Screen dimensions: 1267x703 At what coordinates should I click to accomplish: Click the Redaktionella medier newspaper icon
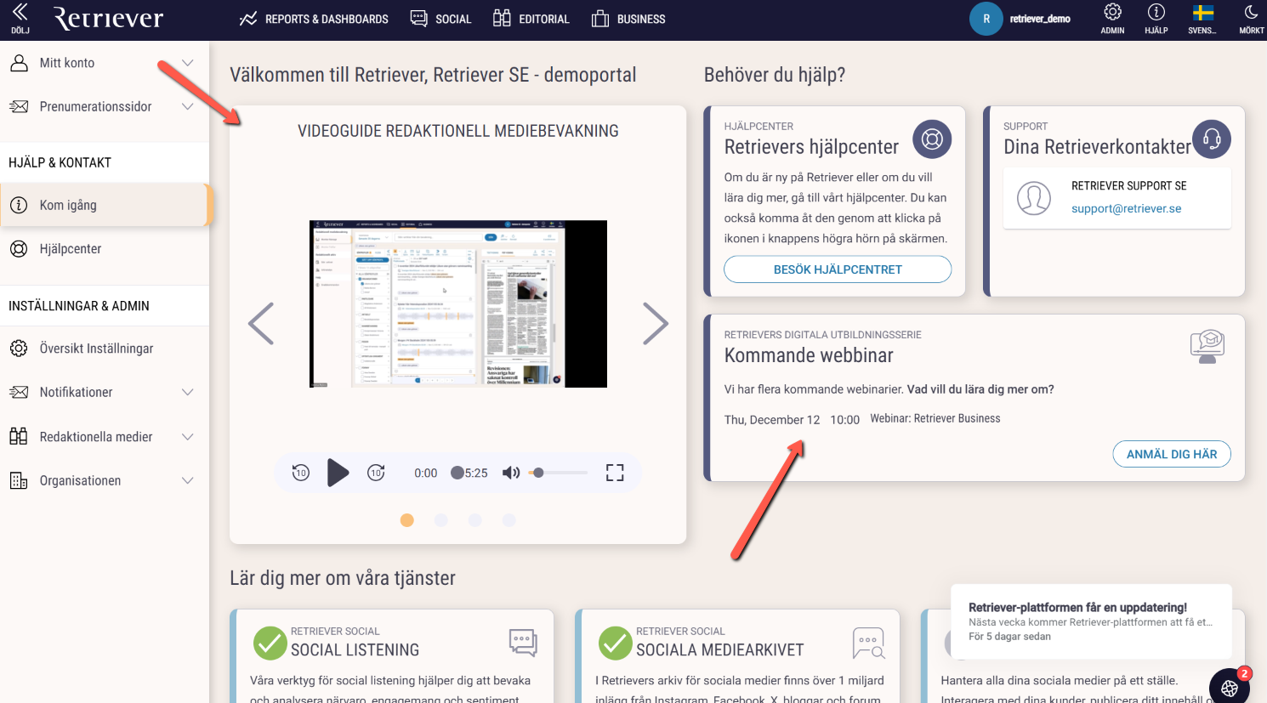19,437
